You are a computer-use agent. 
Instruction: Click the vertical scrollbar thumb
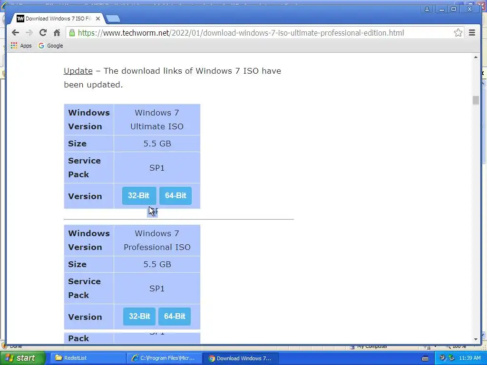476,100
